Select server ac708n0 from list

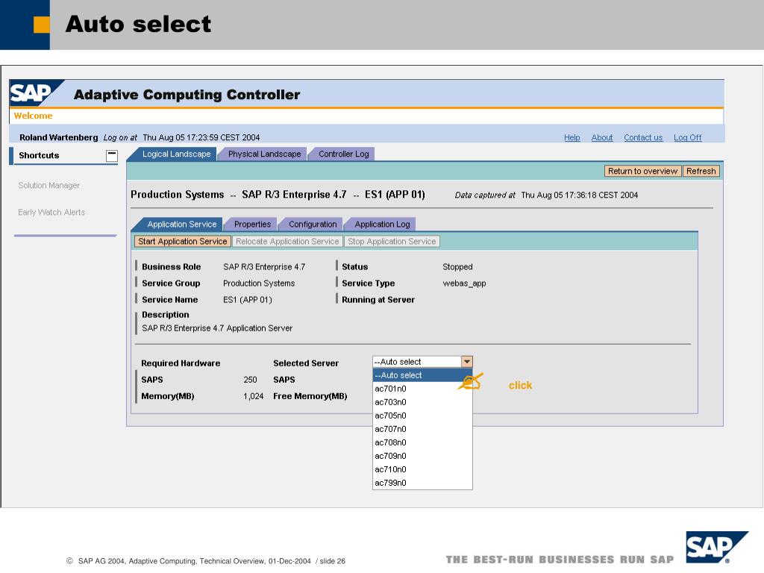422,442
